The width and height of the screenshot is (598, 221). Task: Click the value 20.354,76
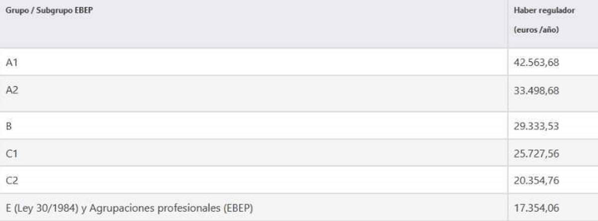click(x=536, y=181)
